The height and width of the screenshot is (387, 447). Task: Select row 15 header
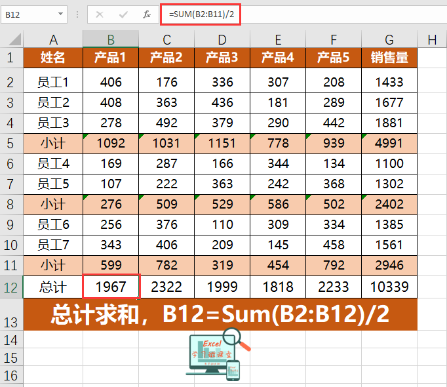11,357
